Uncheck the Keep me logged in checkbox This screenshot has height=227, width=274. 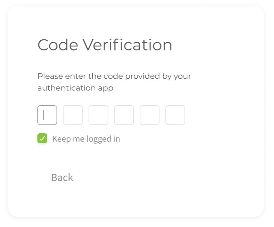point(42,138)
